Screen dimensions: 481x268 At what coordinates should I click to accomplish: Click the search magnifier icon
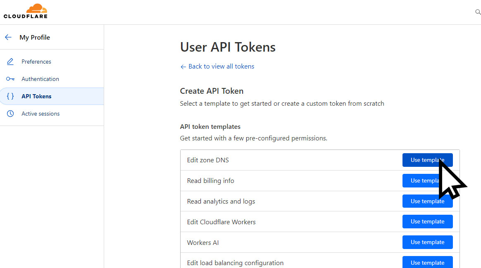tap(478, 12)
